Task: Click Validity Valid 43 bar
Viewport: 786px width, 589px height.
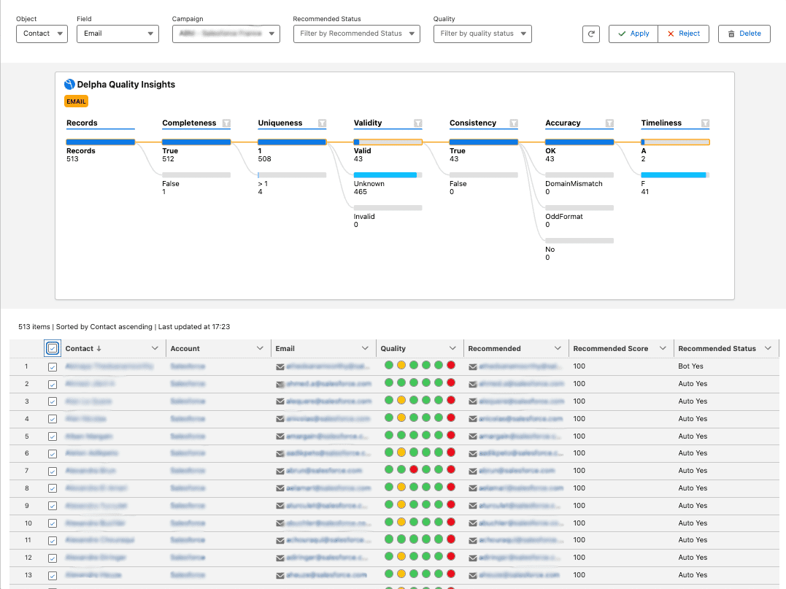Action: coord(388,142)
